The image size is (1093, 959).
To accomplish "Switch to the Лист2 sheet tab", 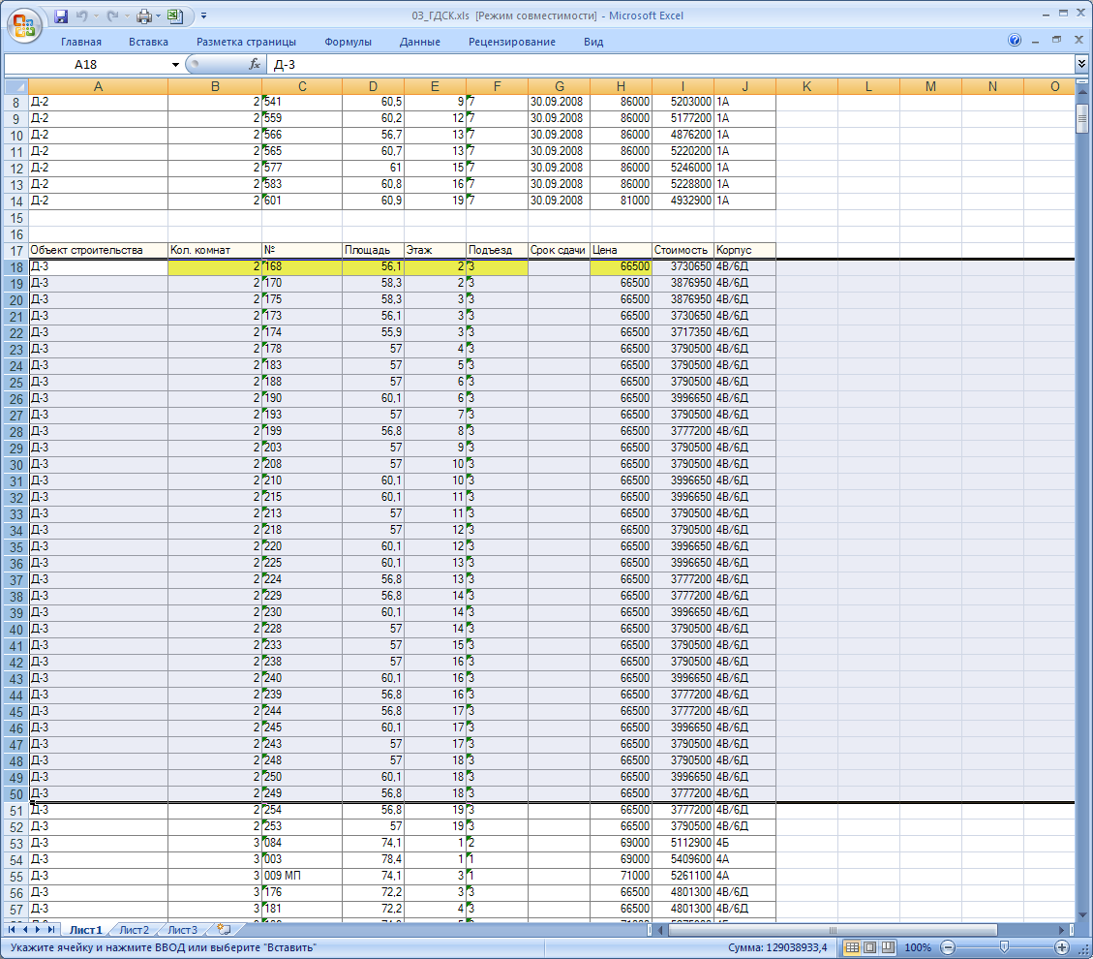I will pyautogui.click(x=134, y=930).
